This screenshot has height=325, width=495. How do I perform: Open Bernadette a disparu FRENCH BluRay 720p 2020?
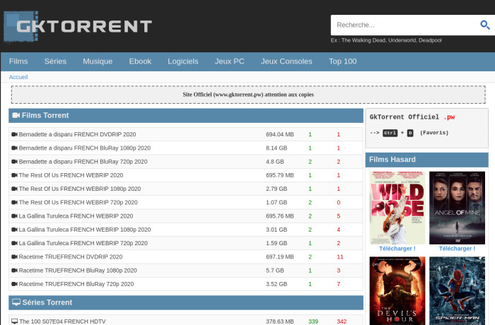[83, 162]
